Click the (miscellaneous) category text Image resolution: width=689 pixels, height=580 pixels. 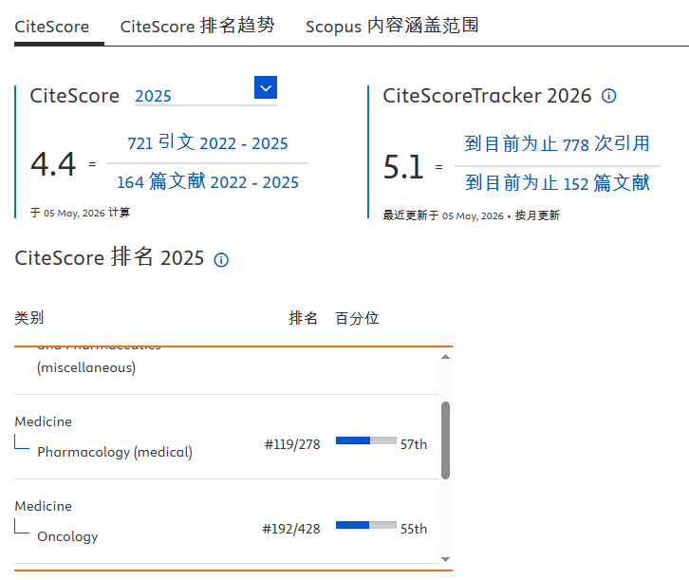(86, 367)
